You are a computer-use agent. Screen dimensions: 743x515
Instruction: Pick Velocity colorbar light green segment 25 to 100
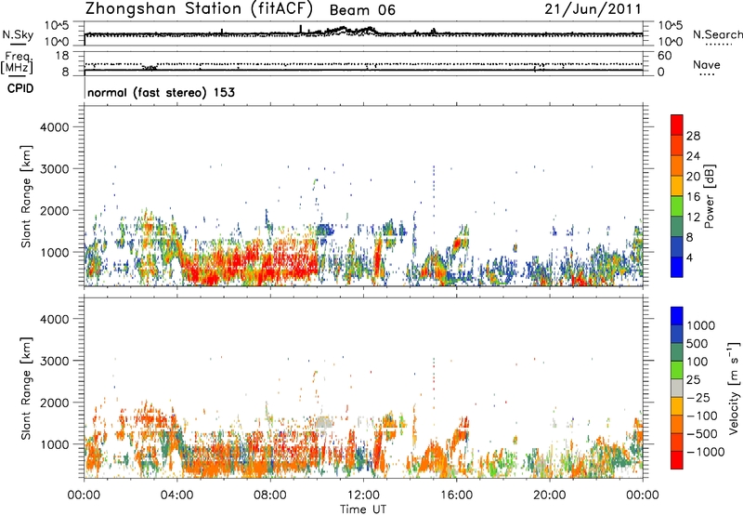point(677,371)
